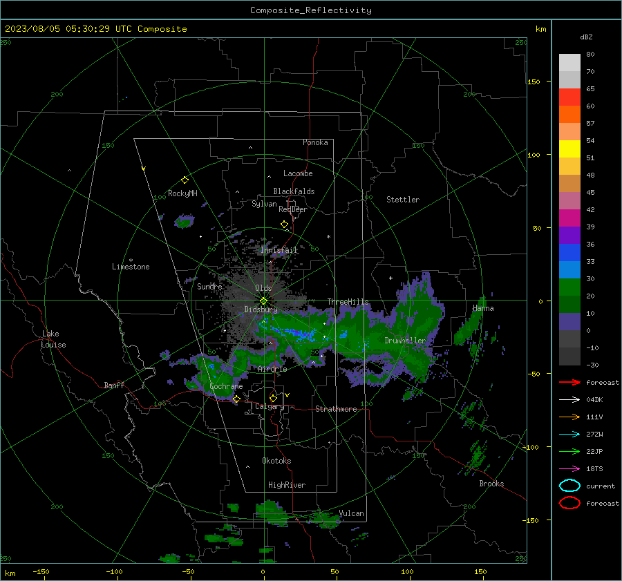Screen dimensions: 622x581
Task: Click the green echo patch above Vulcan
Action: pyautogui.click(x=325, y=519)
